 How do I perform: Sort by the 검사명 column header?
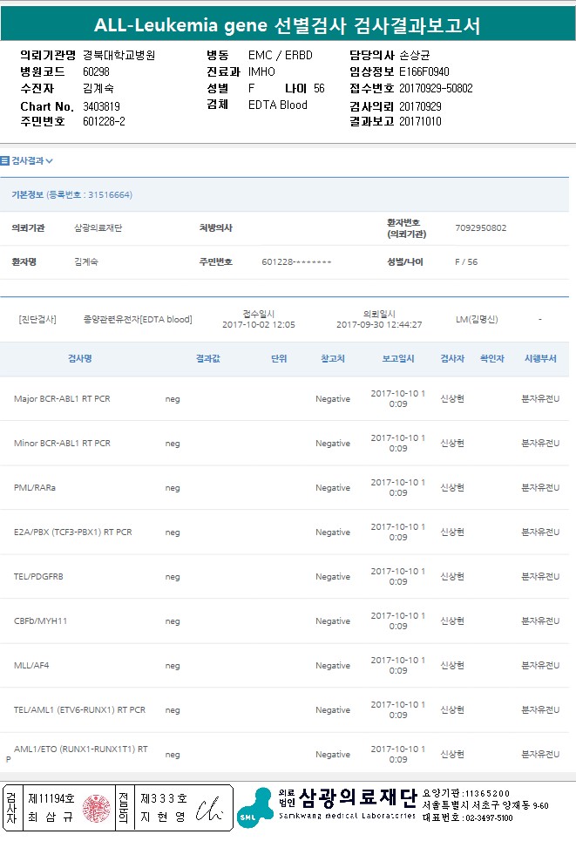[80, 358]
